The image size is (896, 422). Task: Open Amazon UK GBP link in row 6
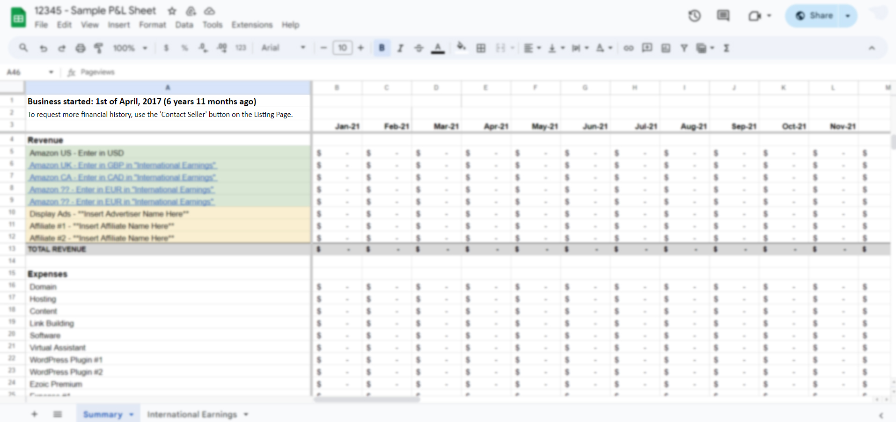[x=123, y=165]
